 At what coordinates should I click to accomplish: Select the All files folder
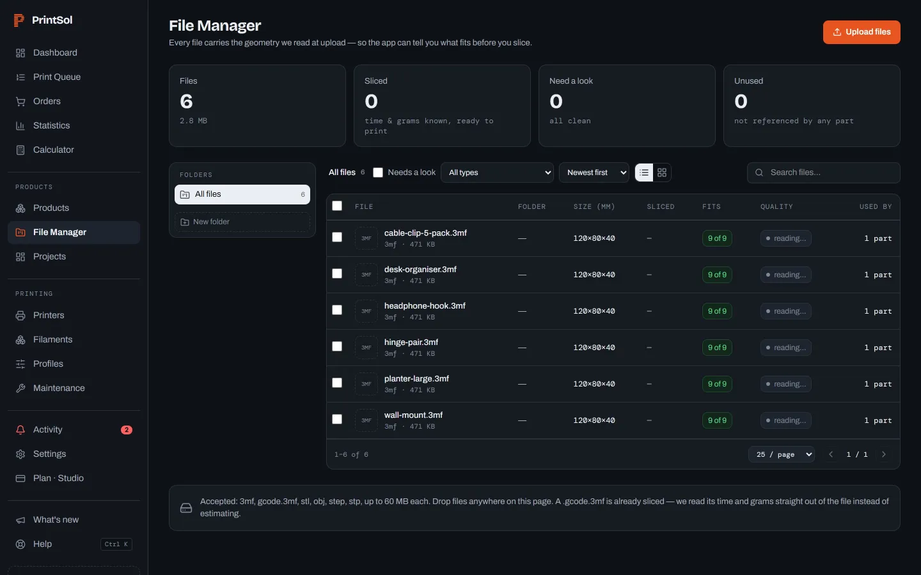pyautogui.click(x=242, y=194)
